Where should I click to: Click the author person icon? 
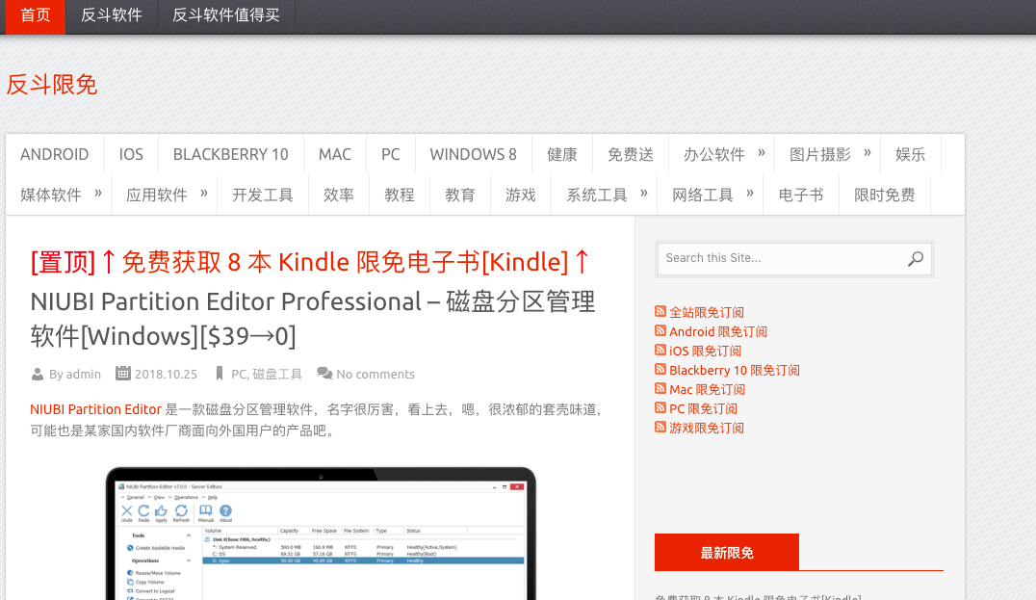(x=37, y=374)
